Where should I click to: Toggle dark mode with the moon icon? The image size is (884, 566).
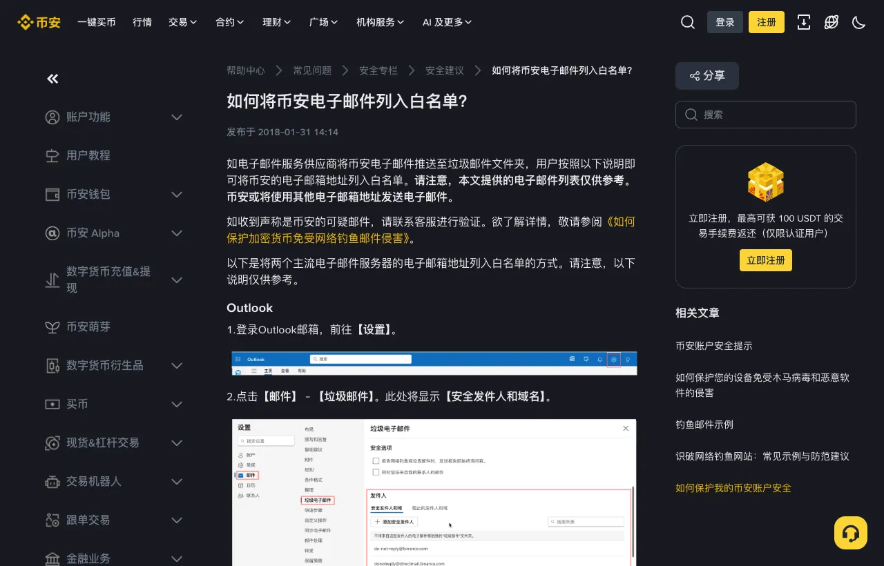(x=859, y=22)
